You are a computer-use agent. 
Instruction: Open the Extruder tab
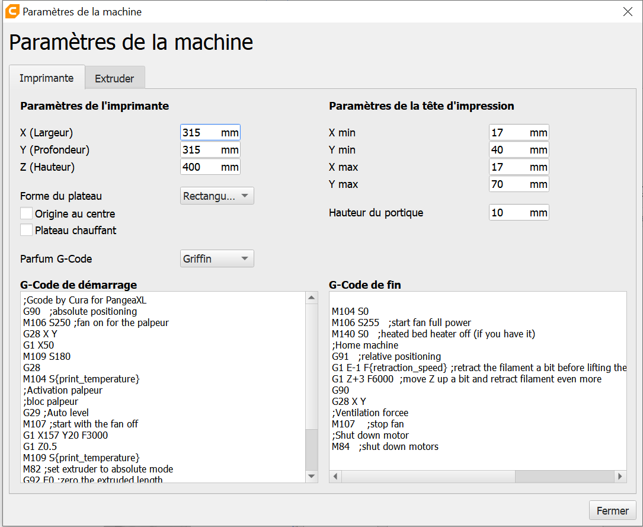114,78
